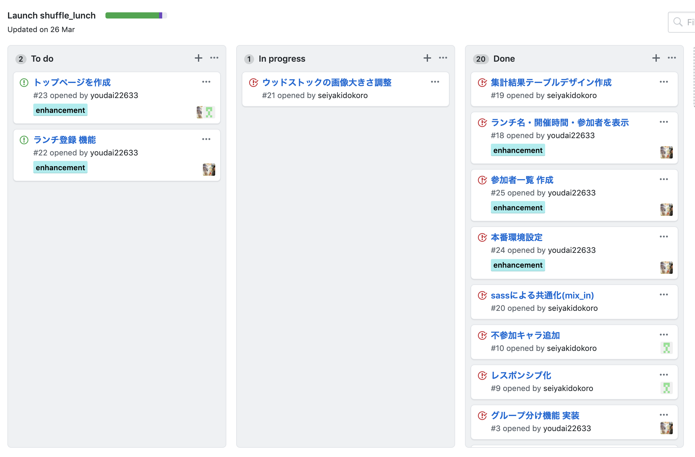Click open issue icon on card #22
The width and height of the screenshot is (695, 457).
click(24, 140)
